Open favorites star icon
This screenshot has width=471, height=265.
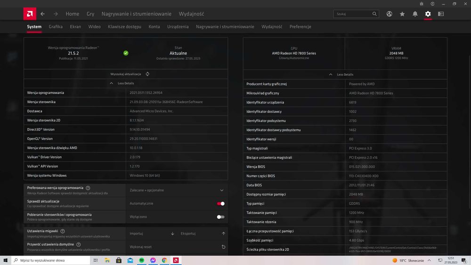[x=402, y=14]
